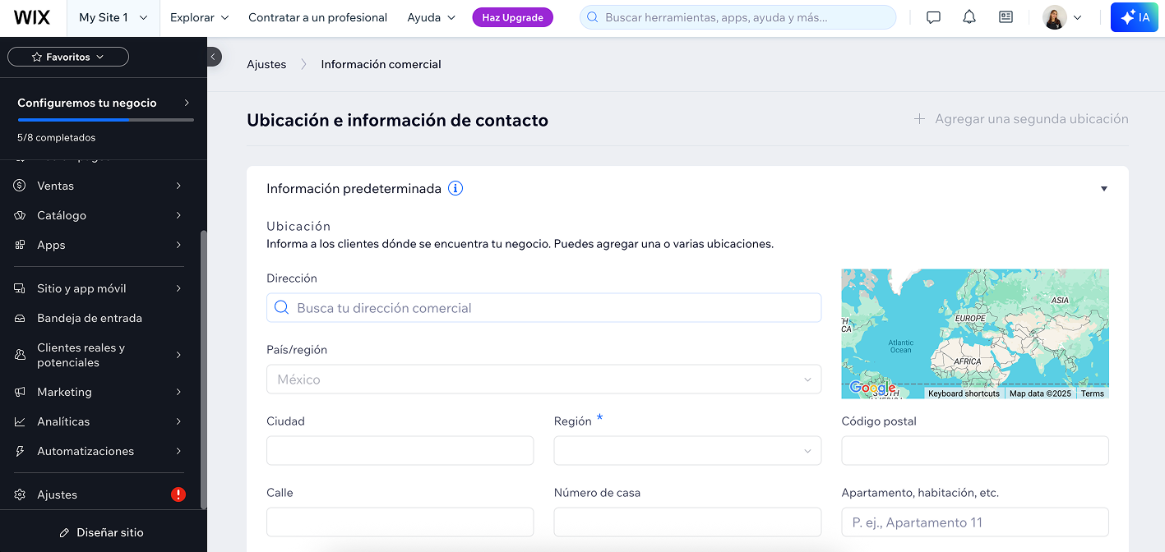Click the plus icon for second location
This screenshot has height=552, width=1165.
click(x=919, y=119)
